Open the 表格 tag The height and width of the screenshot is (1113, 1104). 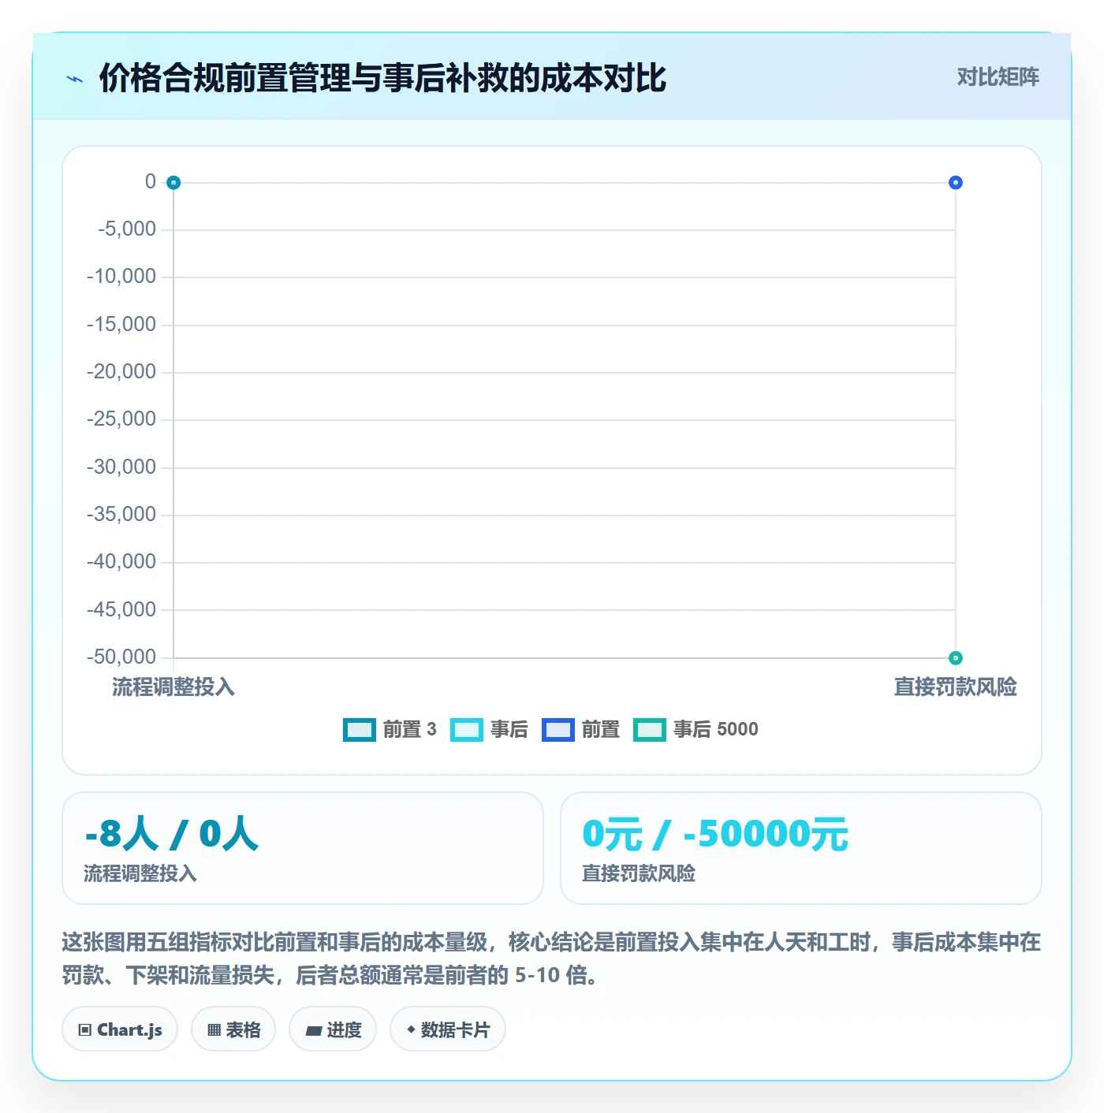[233, 1029]
